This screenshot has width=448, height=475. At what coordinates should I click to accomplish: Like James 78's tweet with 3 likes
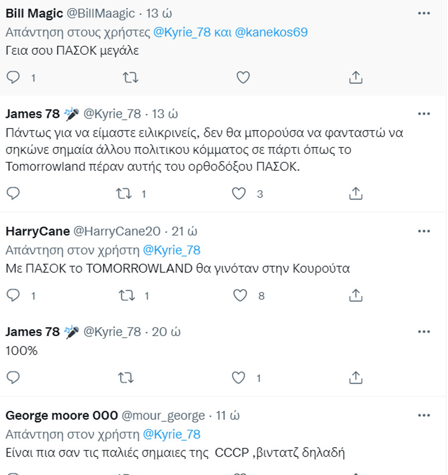239,194
